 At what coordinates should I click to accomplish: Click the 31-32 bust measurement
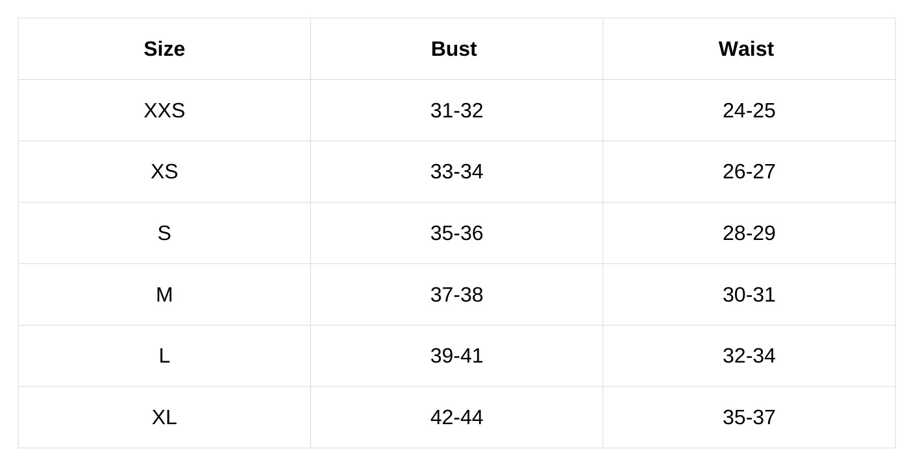[456, 110]
